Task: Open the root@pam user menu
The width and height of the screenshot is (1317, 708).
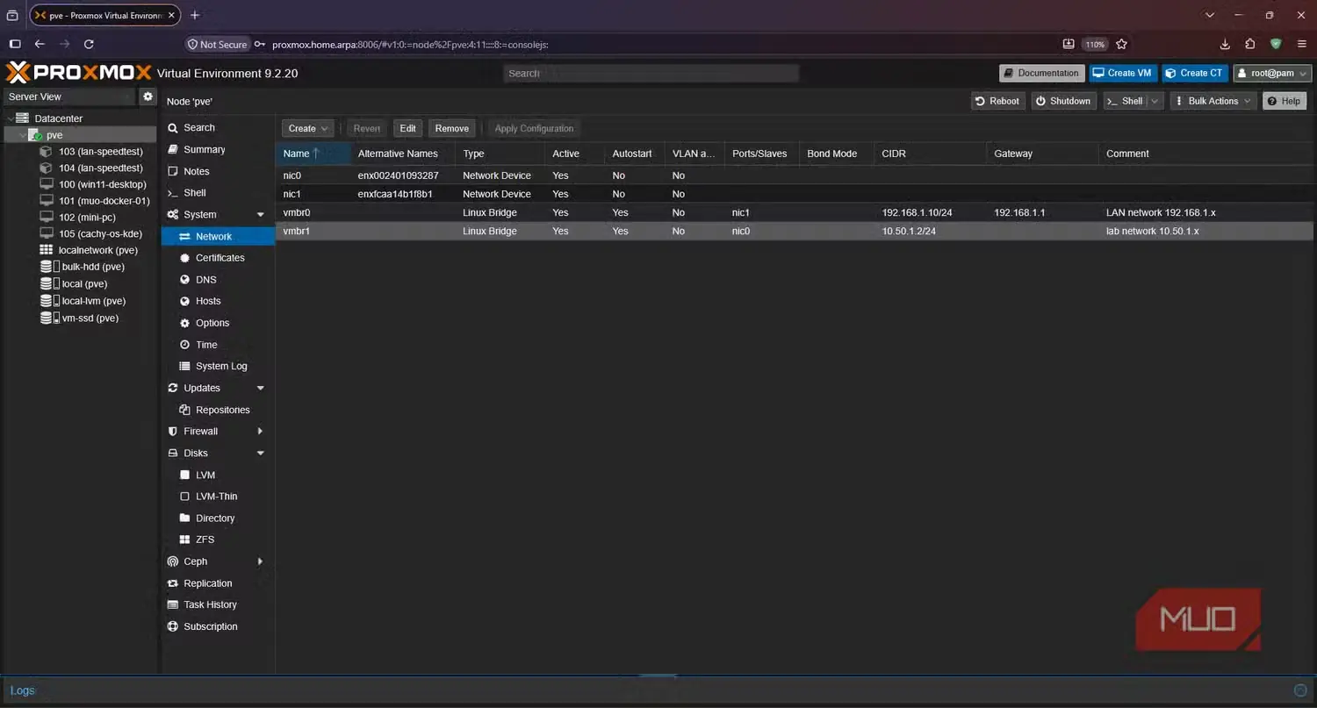Action: 1272,73
